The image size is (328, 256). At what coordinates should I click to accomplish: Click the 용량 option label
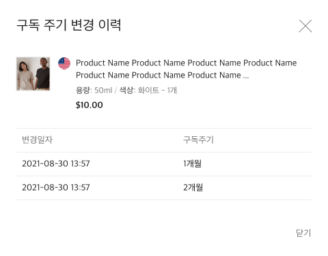pos(83,91)
